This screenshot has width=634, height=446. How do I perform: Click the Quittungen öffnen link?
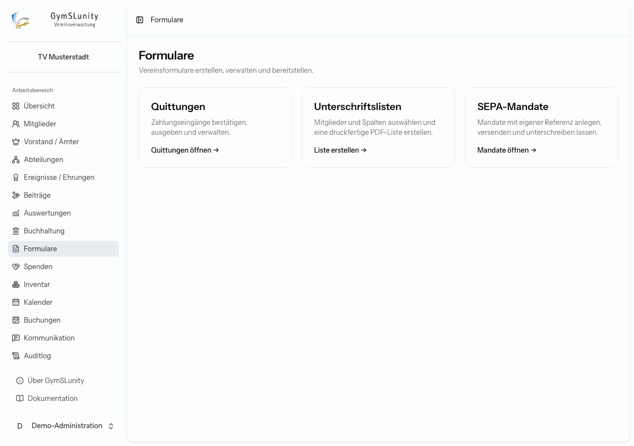coord(185,150)
